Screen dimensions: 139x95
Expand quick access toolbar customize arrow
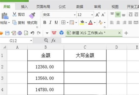coord(47,33)
